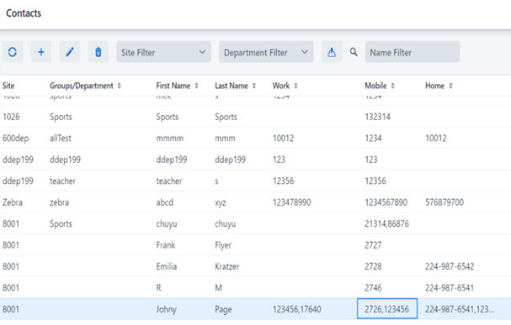Click first name Frank
The image size is (511, 325).
[166, 245]
